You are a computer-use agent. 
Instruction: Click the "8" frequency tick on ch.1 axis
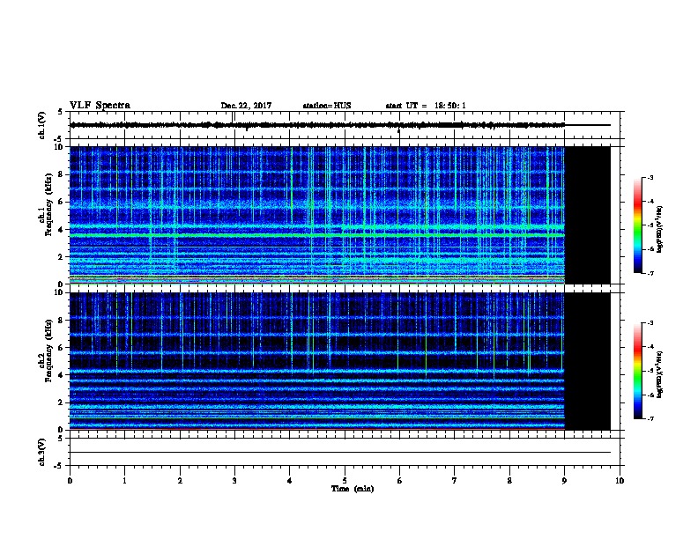[x=62, y=174]
